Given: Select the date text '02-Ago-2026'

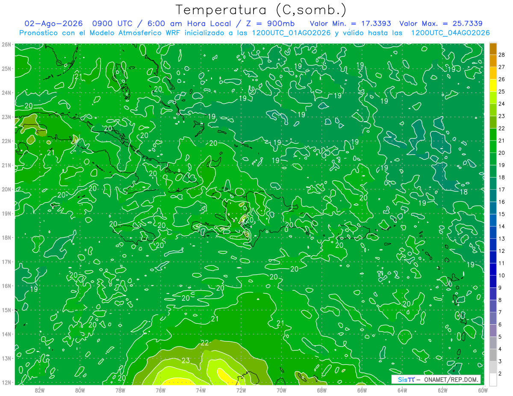Looking at the screenshot, I should click(x=53, y=23).
